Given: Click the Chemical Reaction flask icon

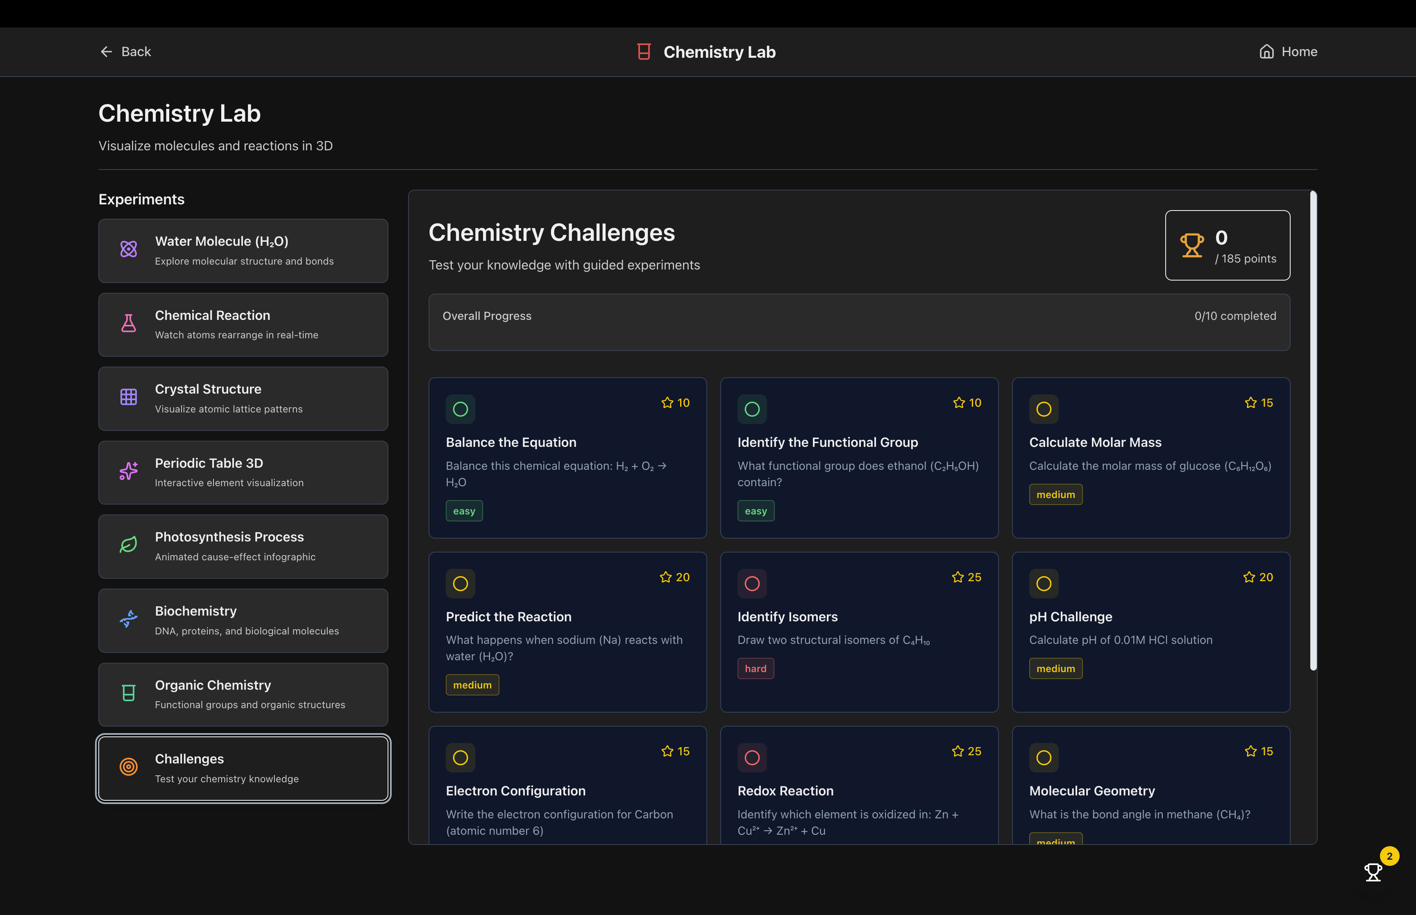Looking at the screenshot, I should pos(128,323).
